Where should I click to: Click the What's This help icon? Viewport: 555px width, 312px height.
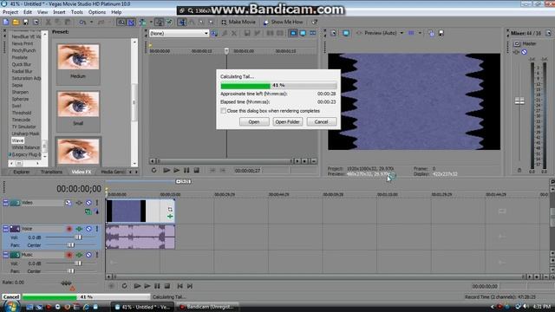pos(314,22)
